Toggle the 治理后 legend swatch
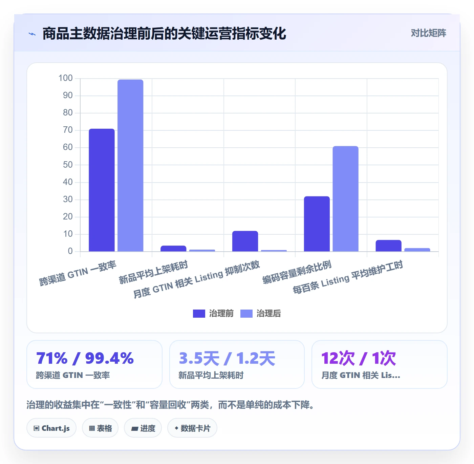Viewport: 474px width, 464px height. click(x=246, y=314)
